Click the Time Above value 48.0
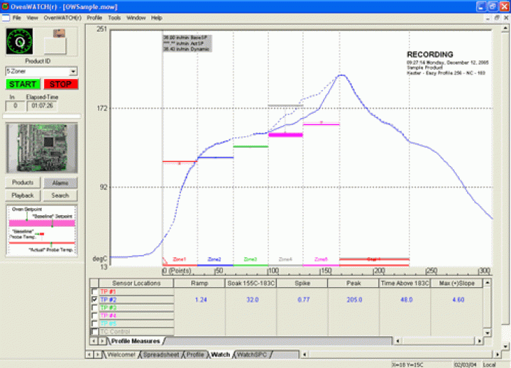Screen dimensions: 511x368 tap(407, 300)
